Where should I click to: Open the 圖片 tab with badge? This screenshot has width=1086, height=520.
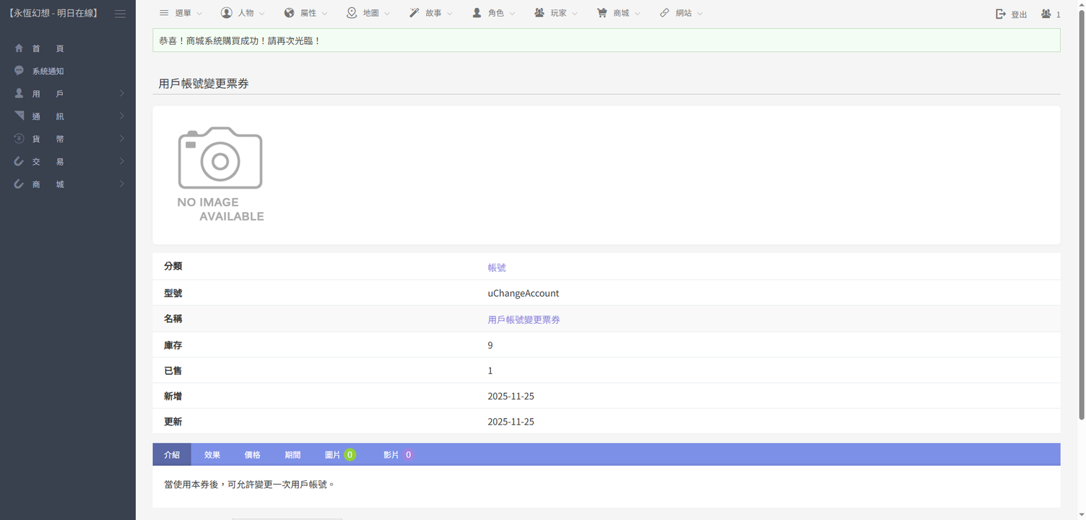[339, 455]
